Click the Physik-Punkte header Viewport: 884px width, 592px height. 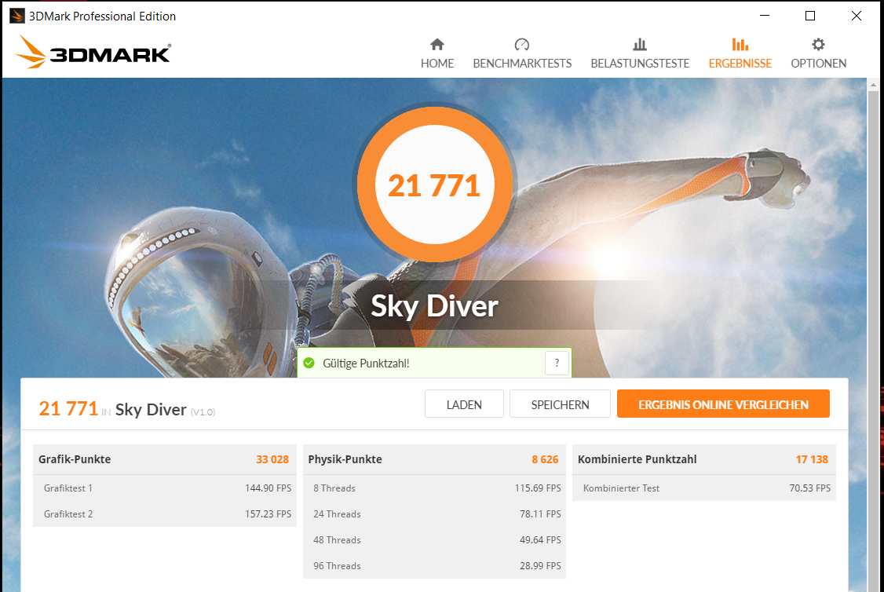point(434,459)
